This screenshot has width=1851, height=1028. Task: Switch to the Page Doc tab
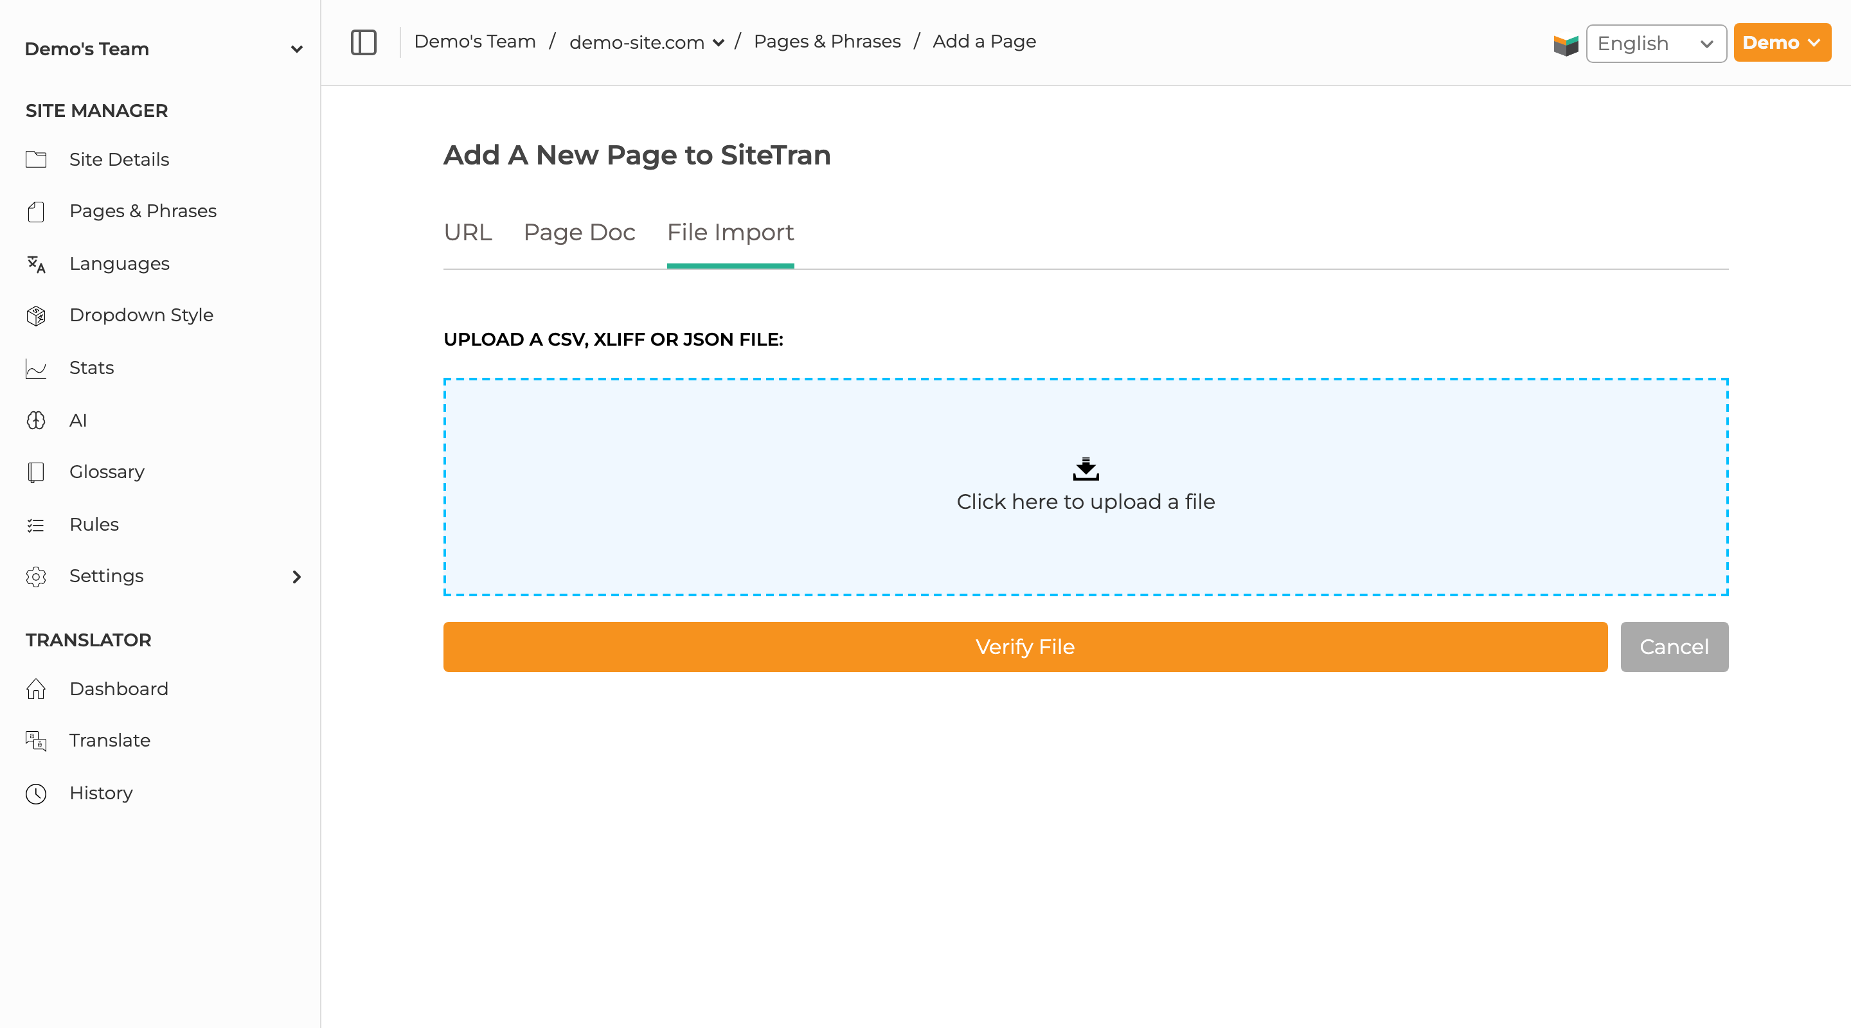(x=579, y=233)
